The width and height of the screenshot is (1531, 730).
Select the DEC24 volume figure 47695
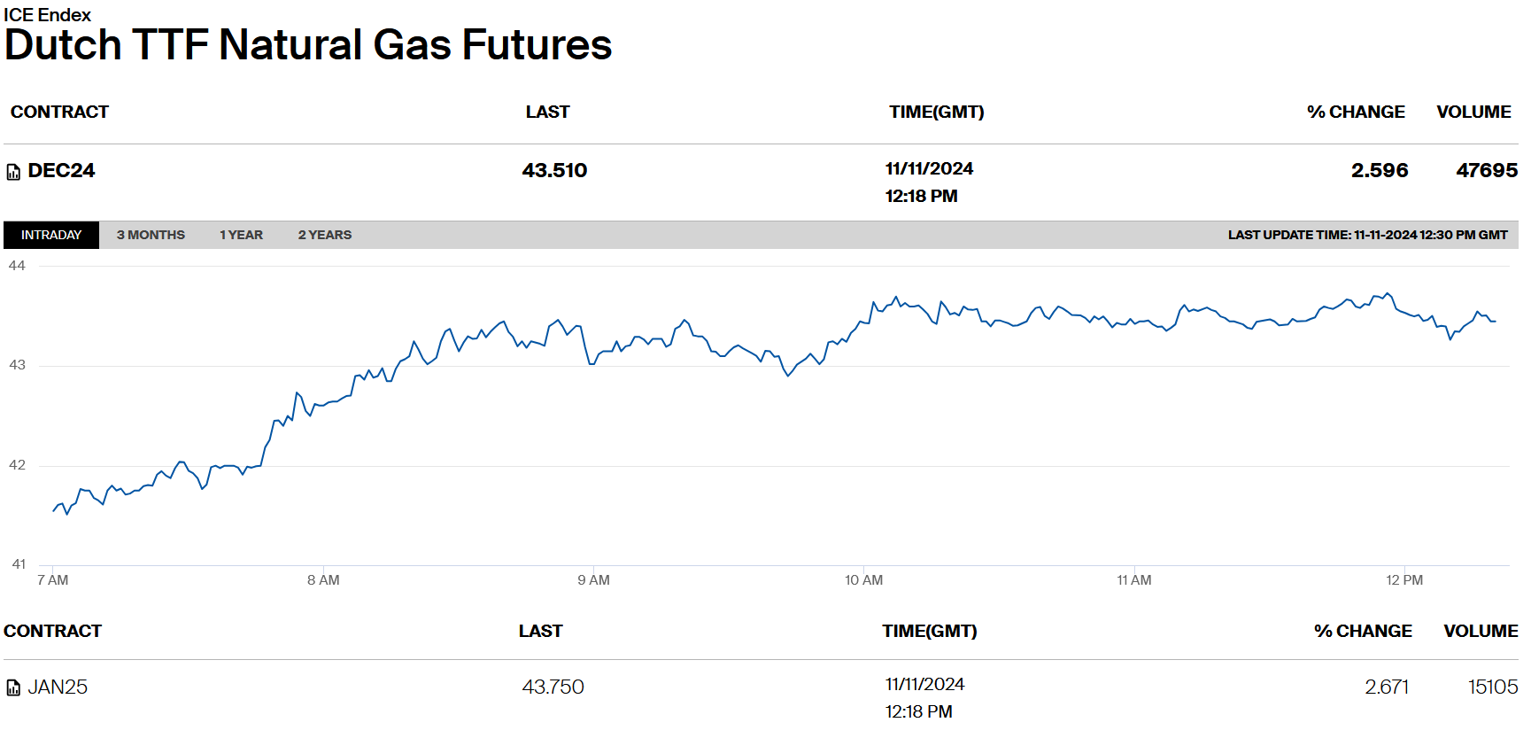tap(1486, 170)
